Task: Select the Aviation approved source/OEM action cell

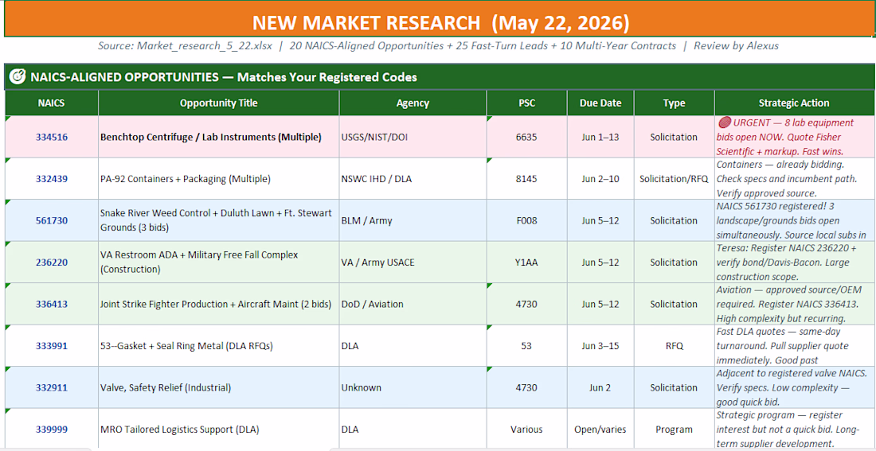Action: point(795,304)
